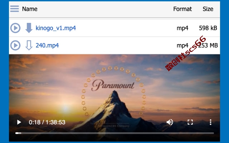Open the kinogo_v1.mp4 file link
This screenshot has height=143, width=229.
[56, 28]
